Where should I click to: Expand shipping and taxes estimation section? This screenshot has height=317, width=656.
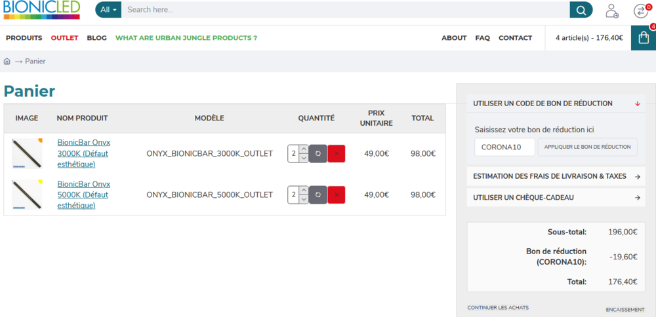(556, 177)
